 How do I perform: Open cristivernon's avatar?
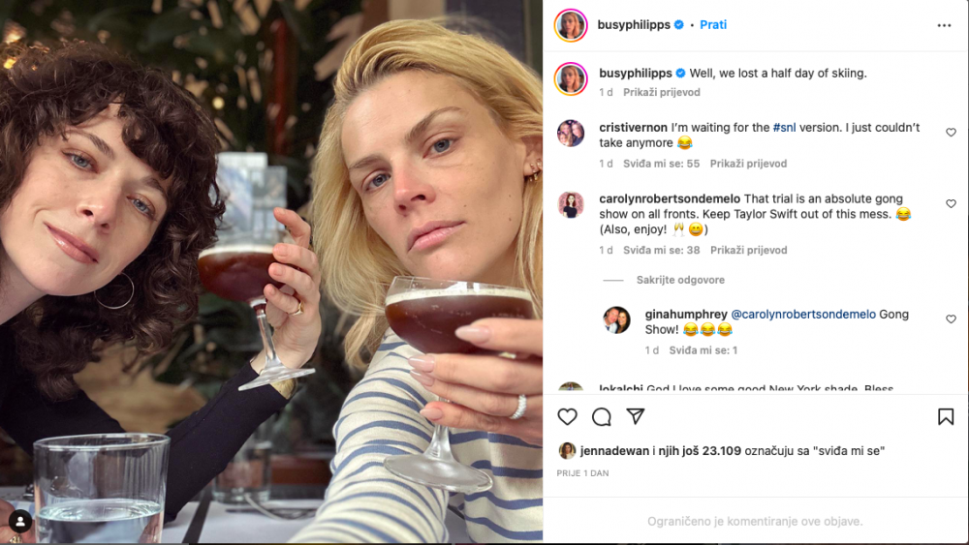571,133
